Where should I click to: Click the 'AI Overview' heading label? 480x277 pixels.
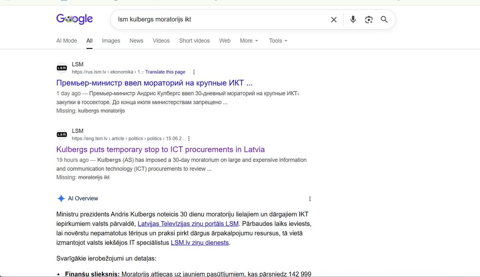[x=83, y=198]
